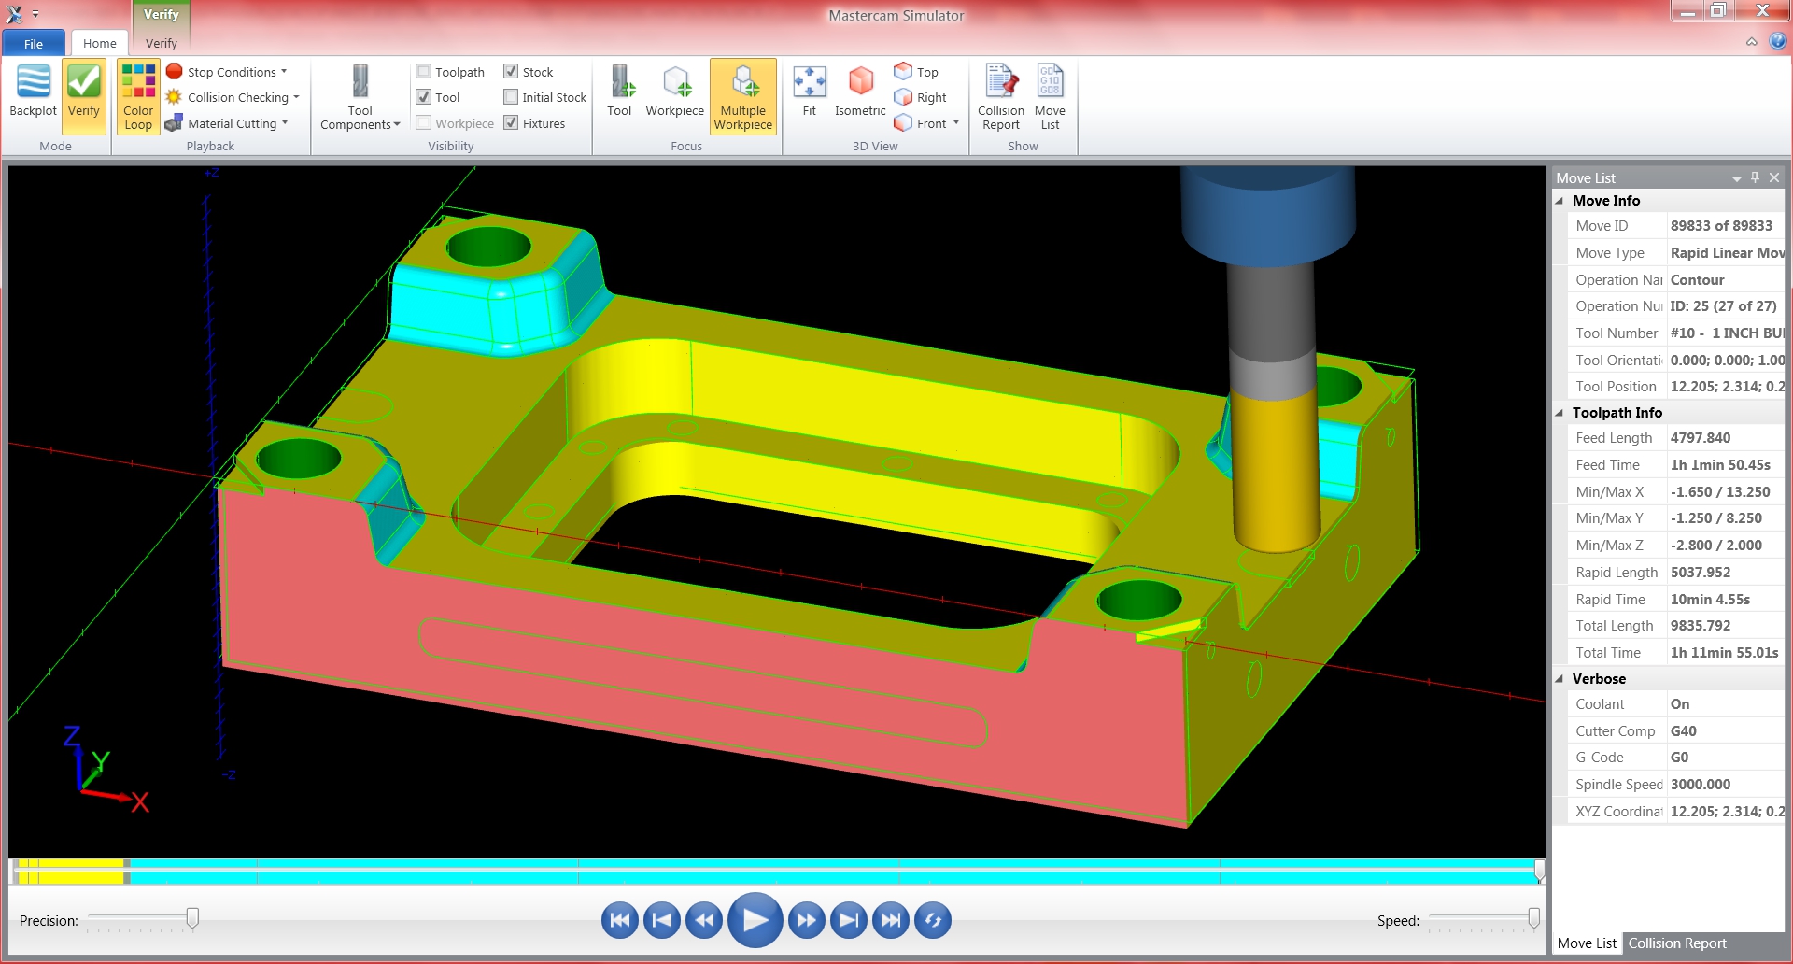Select the Verify ribbon tab
Image resolution: width=1793 pixels, height=964 pixels.
coord(162,43)
